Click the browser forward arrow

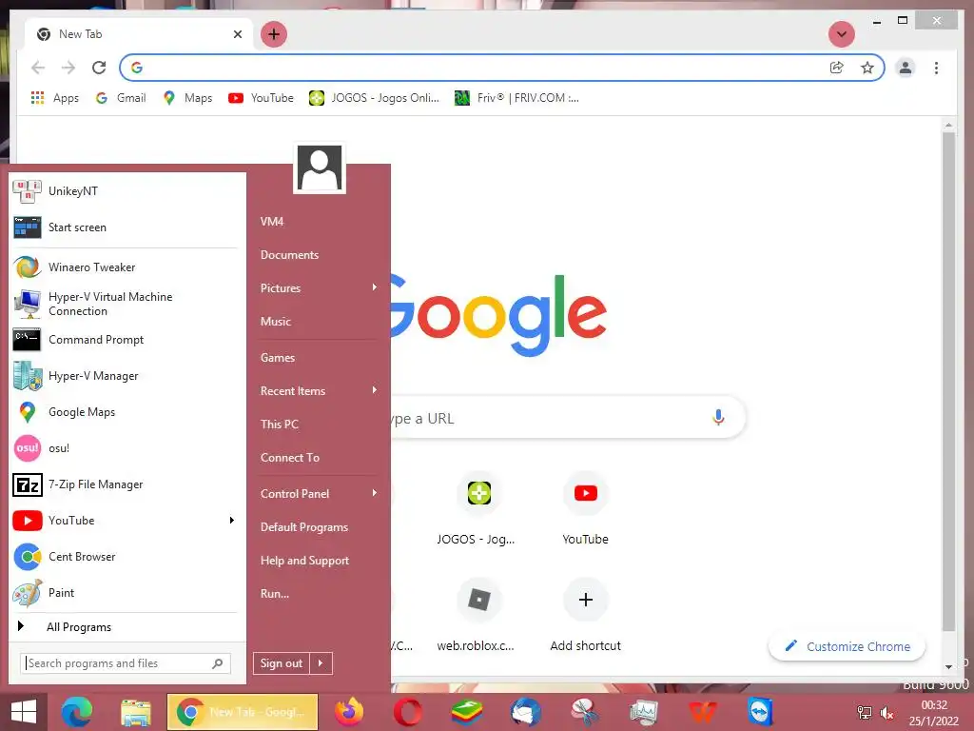[x=68, y=68]
